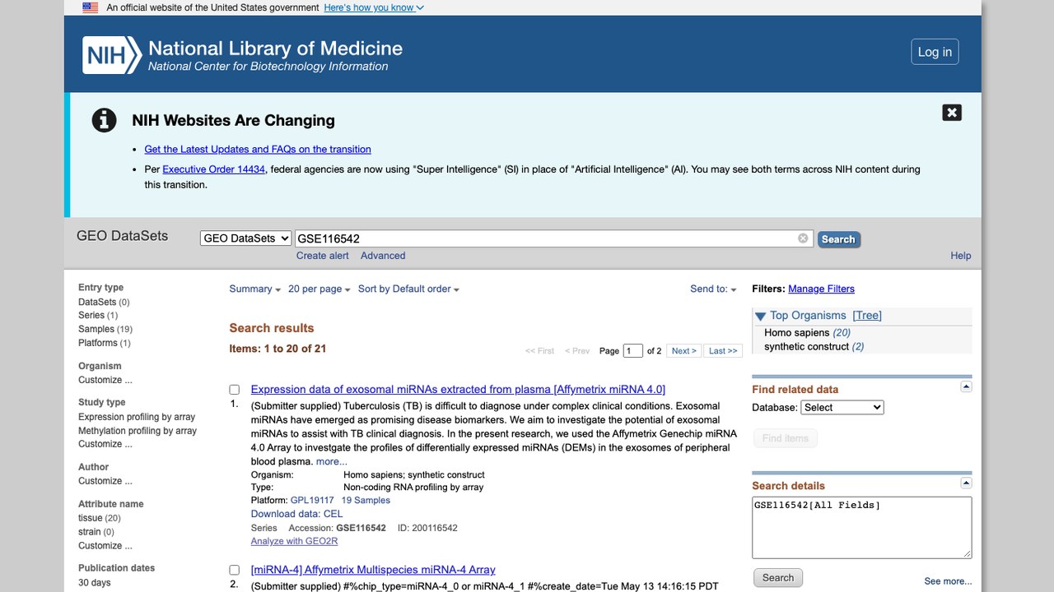Image resolution: width=1054 pixels, height=592 pixels.
Task: Click Search button under Search details
Action: click(778, 577)
